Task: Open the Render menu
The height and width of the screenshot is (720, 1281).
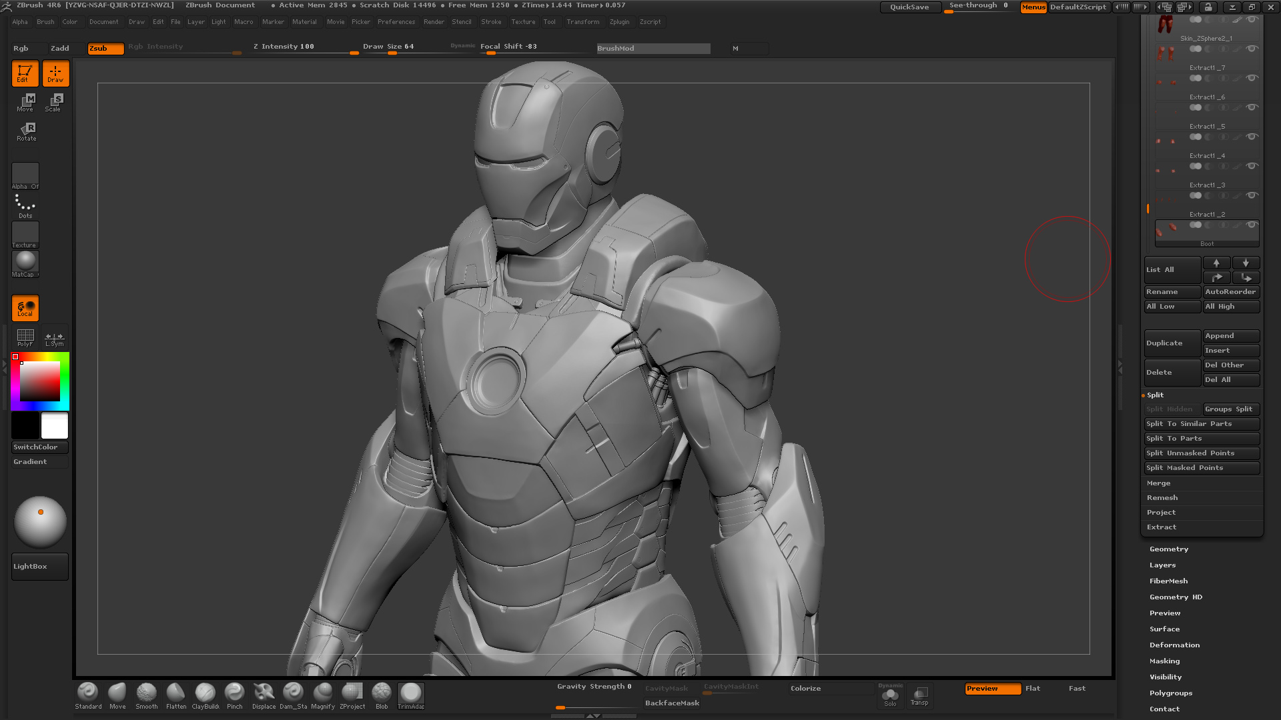Action: (x=434, y=22)
